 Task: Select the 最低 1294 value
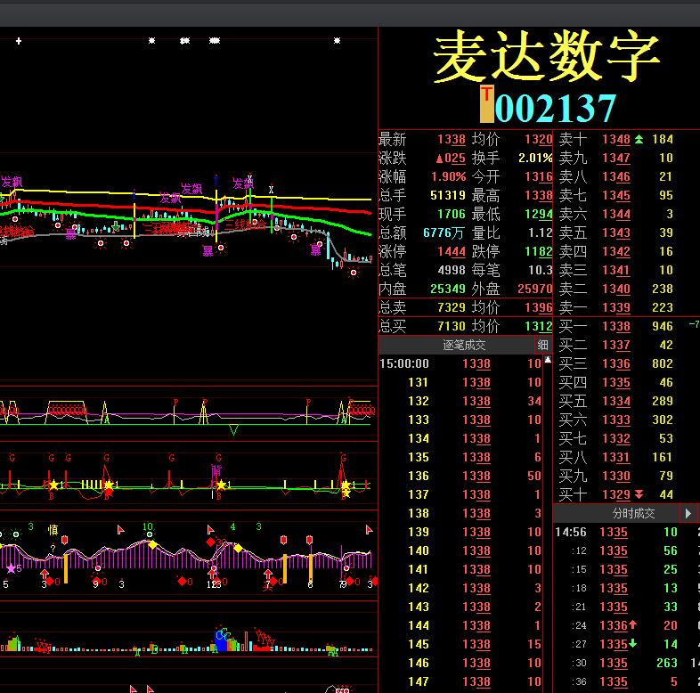[539, 215]
